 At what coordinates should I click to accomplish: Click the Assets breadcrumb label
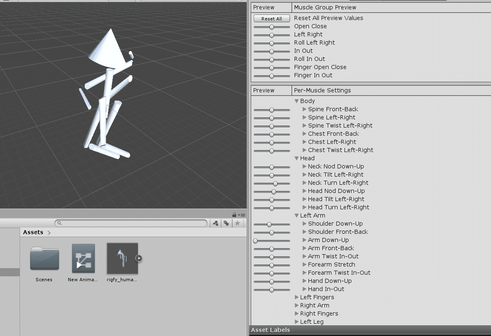point(33,232)
